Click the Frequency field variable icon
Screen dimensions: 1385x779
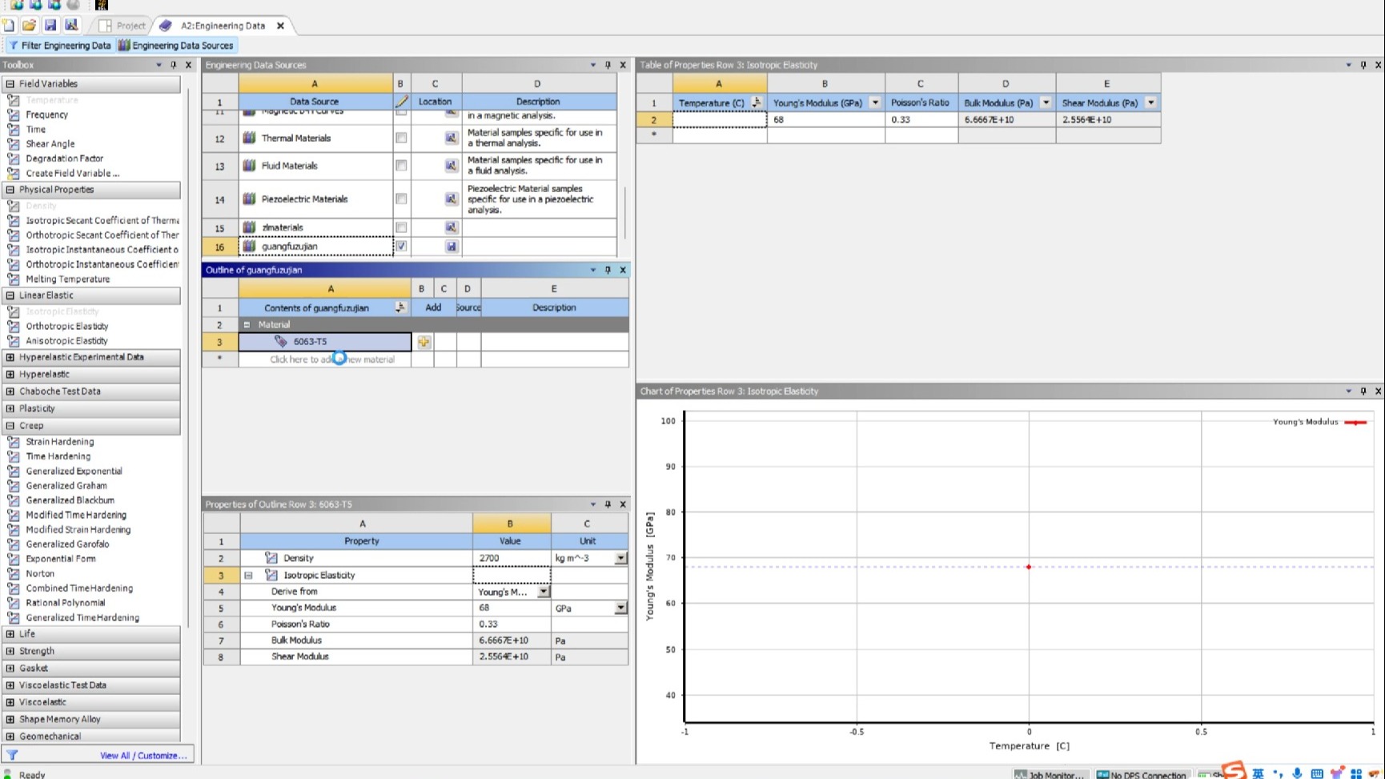[14, 114]
